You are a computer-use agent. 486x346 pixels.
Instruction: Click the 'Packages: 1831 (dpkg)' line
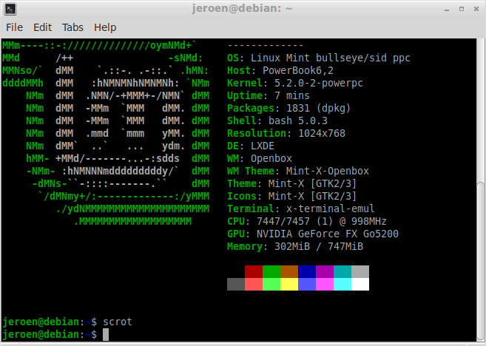(x=289, y=108)
